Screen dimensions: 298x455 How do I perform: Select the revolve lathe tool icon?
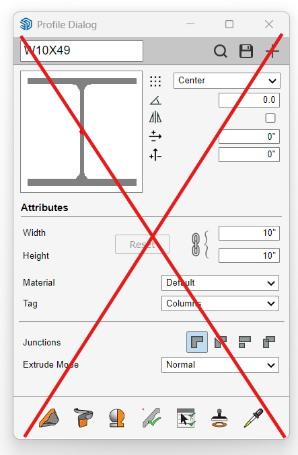(x=117, y=418)
